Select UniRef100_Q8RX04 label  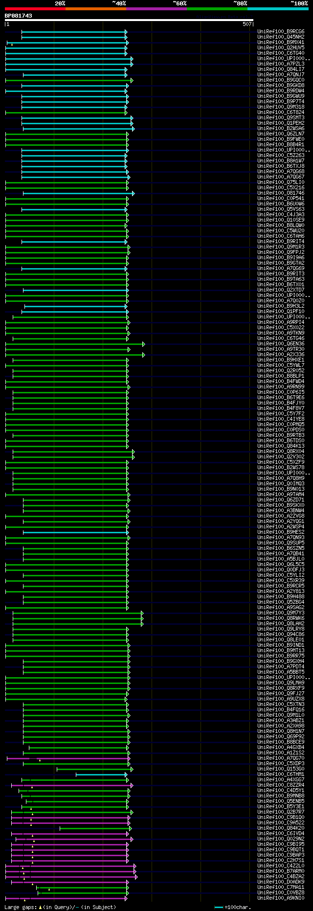pyautogui.click(x=281, y=451)
